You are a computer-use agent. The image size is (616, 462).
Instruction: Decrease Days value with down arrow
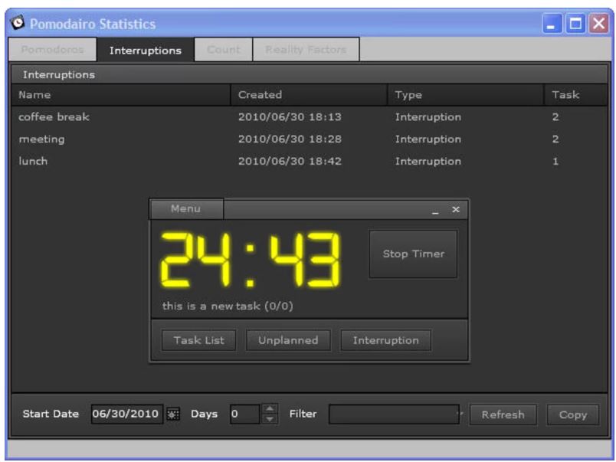pyautogui.click(x=269, y=419)
